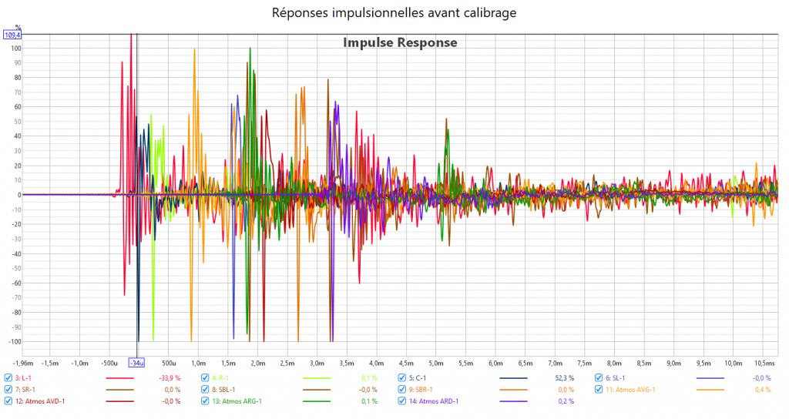Uncheck the 3: L-1 trace checkbox

coord(8,378)
